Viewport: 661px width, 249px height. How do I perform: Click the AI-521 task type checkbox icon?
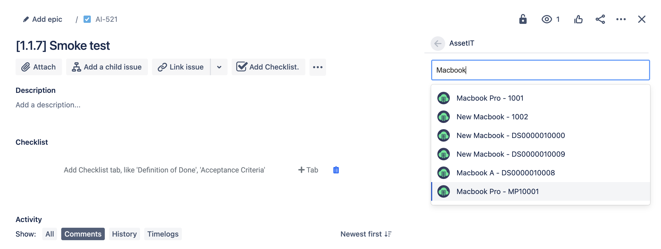(x=87, y=19)
